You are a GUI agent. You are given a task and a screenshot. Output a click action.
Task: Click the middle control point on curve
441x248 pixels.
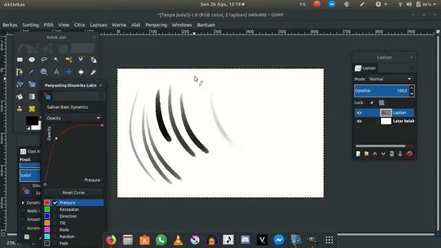point(57,138)
